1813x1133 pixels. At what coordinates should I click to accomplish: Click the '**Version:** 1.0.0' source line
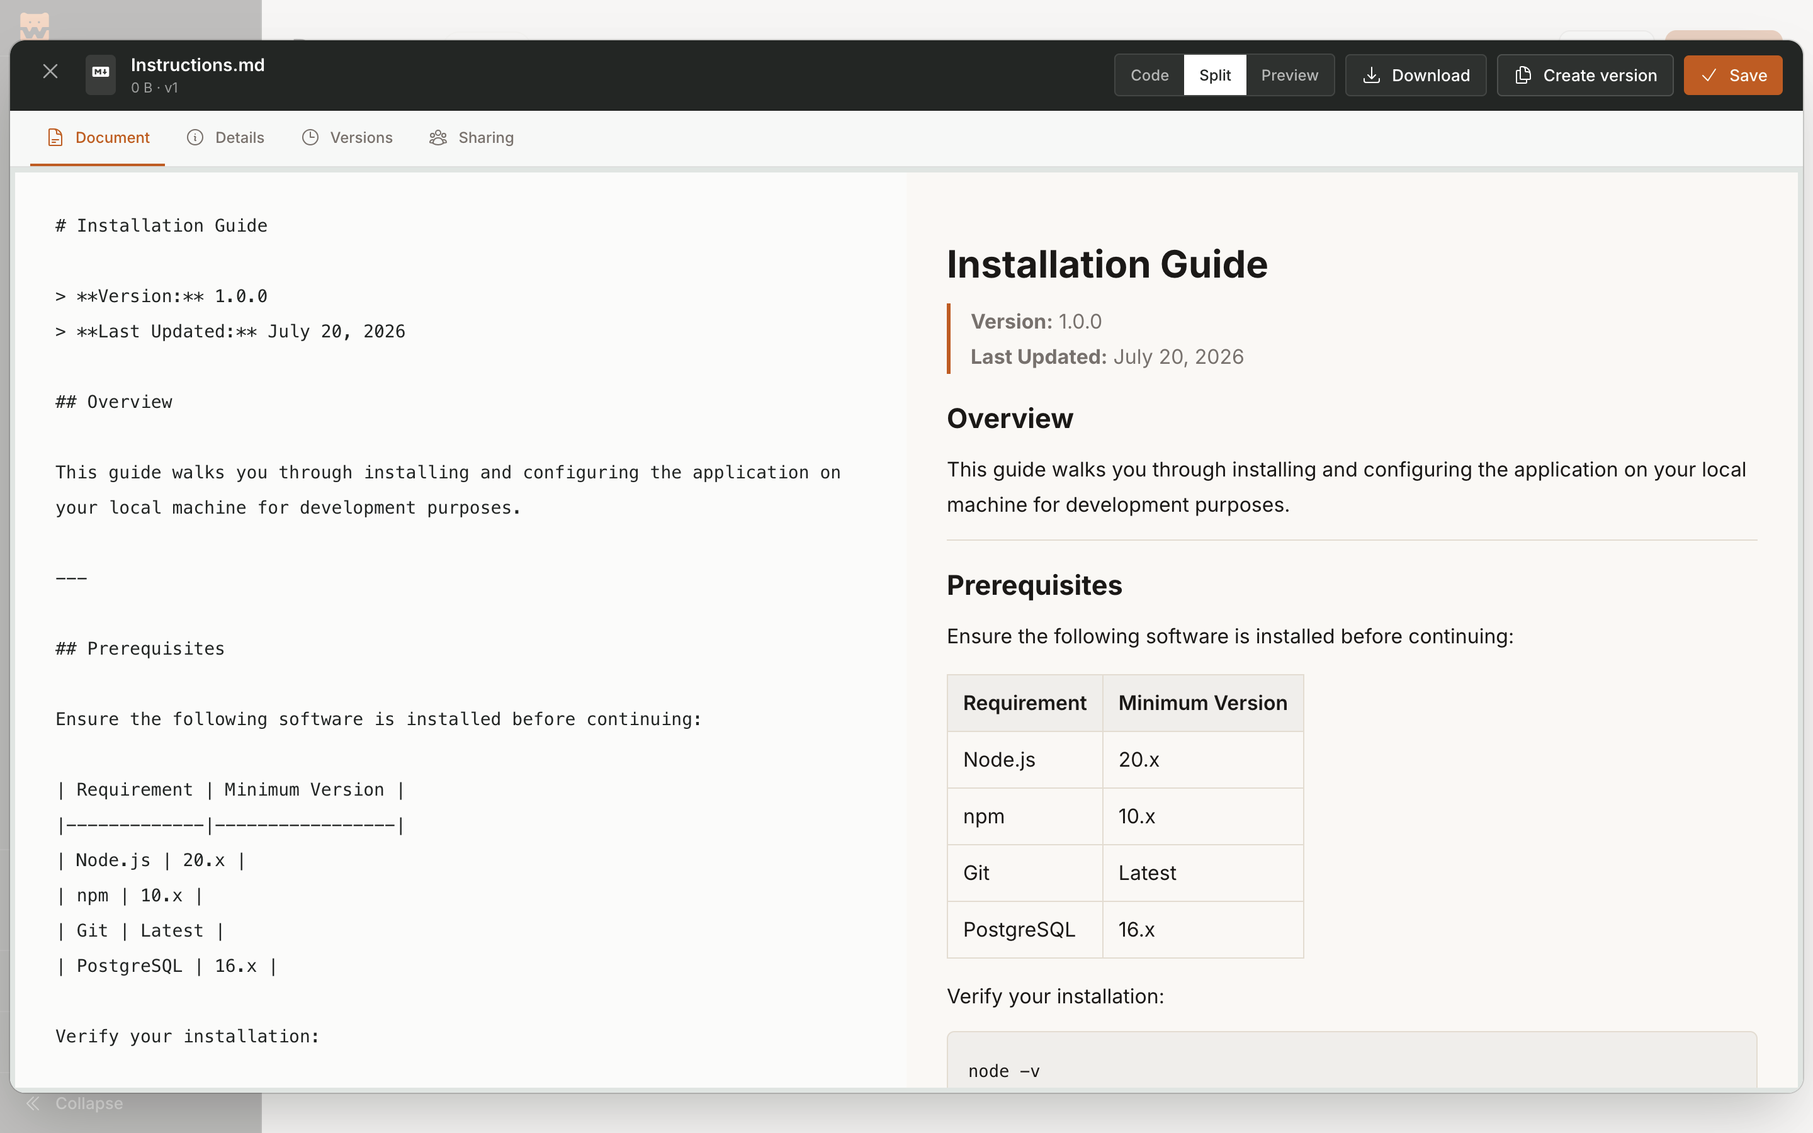coord(161,296)
